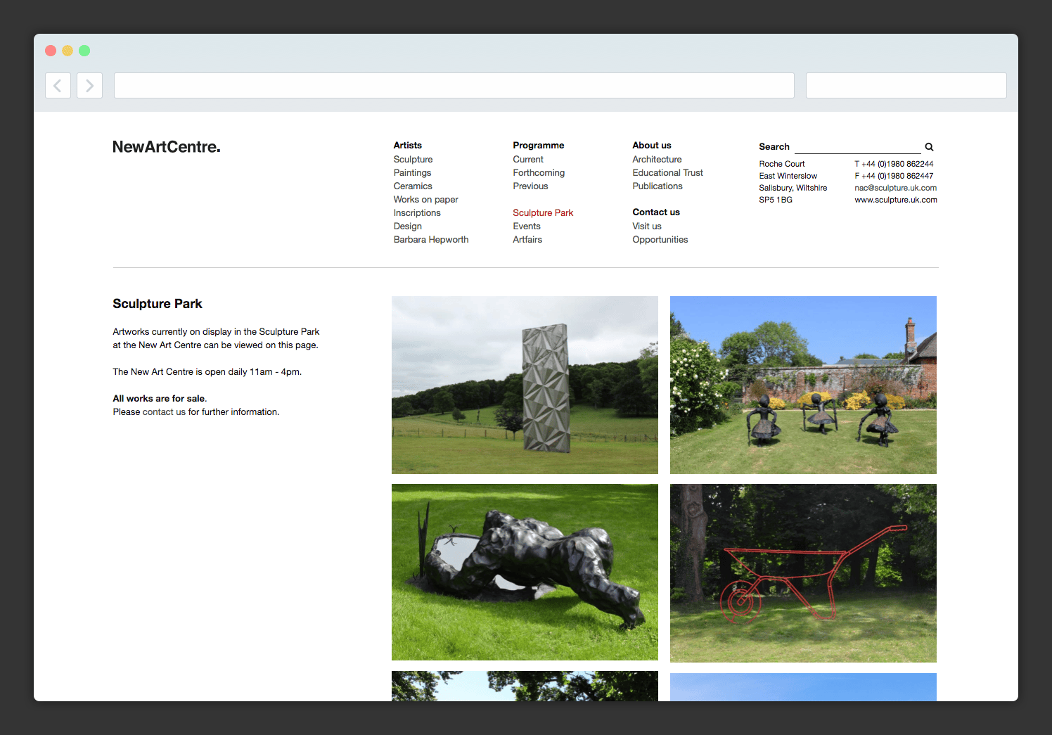Open the Design category
Screen dimensions: 1052x735
(x=408, y=226)
